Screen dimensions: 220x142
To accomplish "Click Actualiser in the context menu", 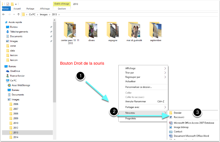I will (x=130, y=81).
